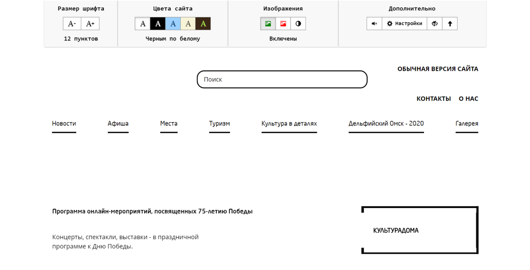Screen dimensions: 530x270
Task: Decrease font size with A- button
Action: click(72, 24)
